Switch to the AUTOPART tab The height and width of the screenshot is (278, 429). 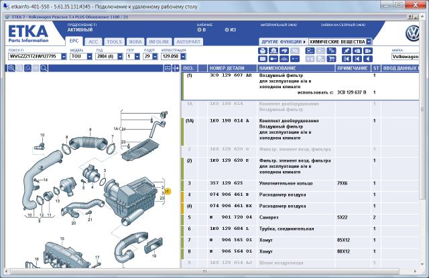click(188, 41)
